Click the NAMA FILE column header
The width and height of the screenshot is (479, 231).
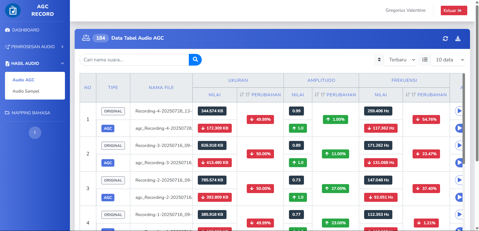161,88
